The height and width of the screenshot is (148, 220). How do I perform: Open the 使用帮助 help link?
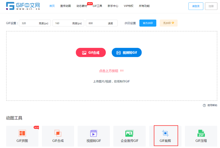(212, 105)
